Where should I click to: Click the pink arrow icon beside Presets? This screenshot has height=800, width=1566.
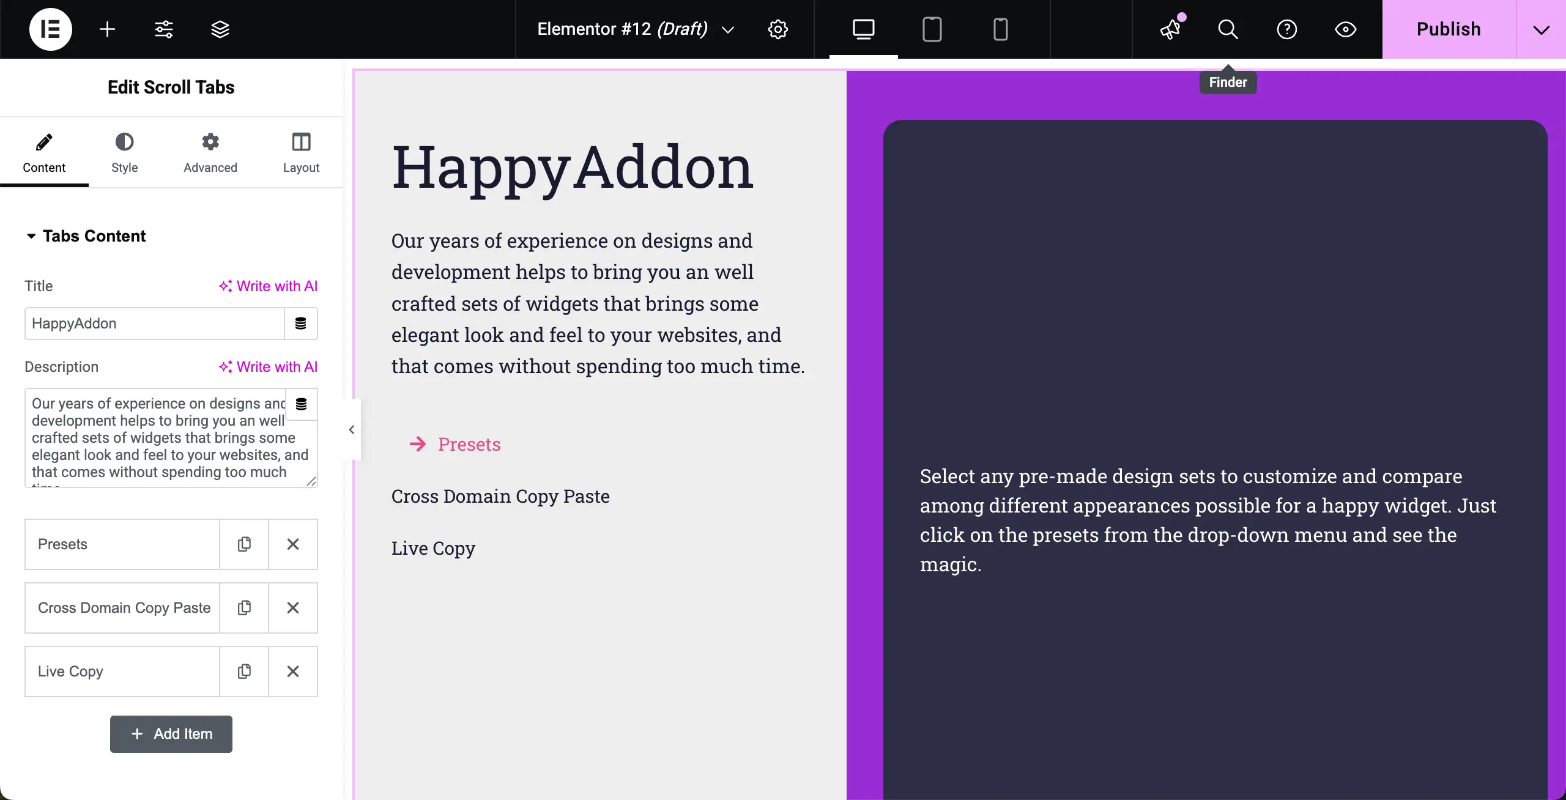coord(418,444)
